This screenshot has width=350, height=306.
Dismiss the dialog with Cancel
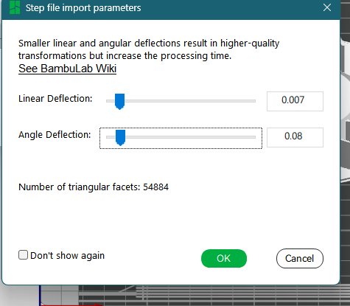pyautogui.click(x=300, y=258)
